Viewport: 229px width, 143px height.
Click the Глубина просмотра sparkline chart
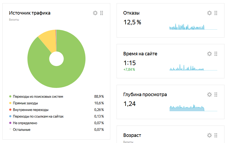[x=193, y=108]
